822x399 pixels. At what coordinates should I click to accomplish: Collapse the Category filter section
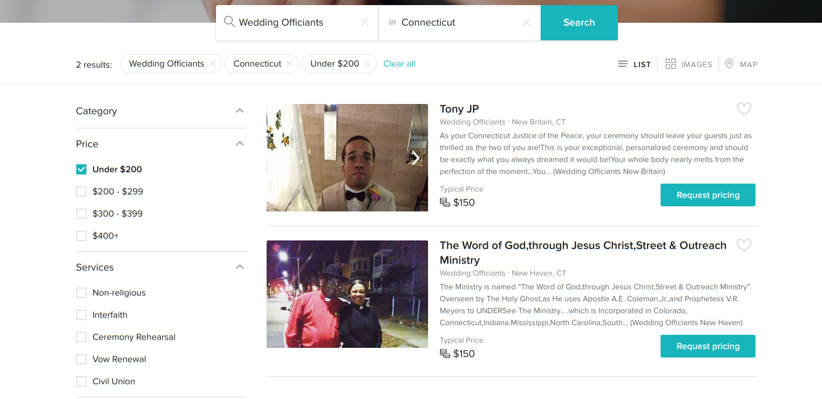[240, 111]
